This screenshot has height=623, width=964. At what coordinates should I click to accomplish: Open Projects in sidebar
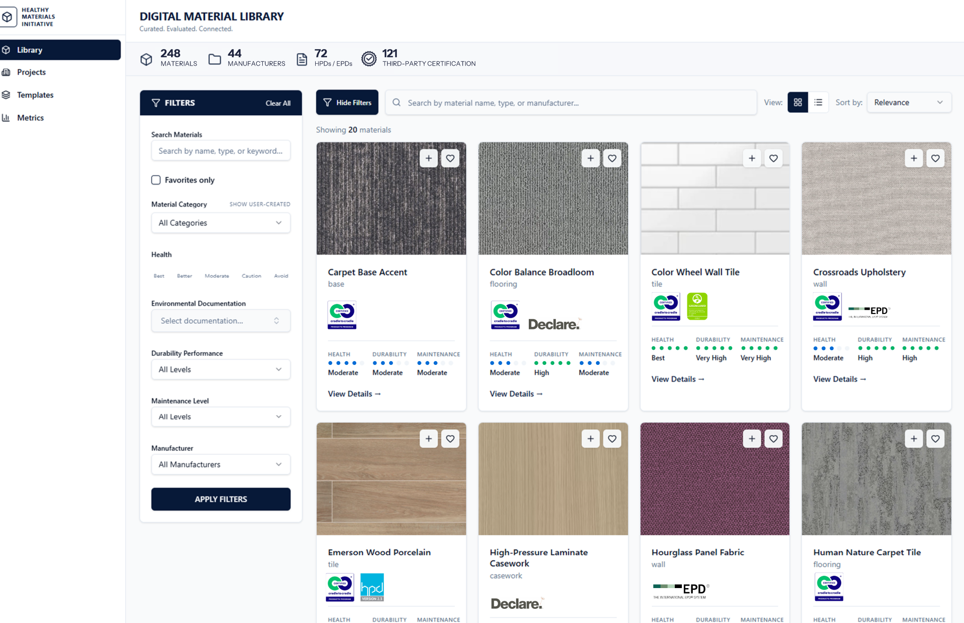pyautogui.click(x=31, y=72)
